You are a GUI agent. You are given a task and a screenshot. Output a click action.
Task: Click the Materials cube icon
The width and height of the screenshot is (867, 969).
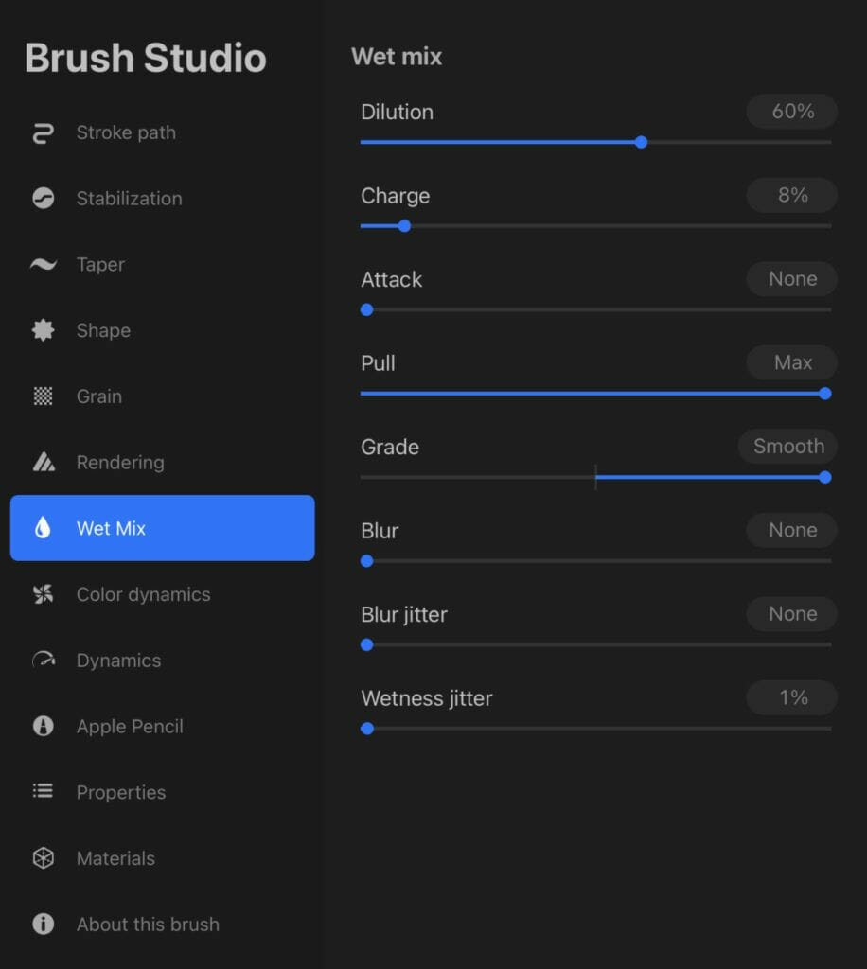44,858
